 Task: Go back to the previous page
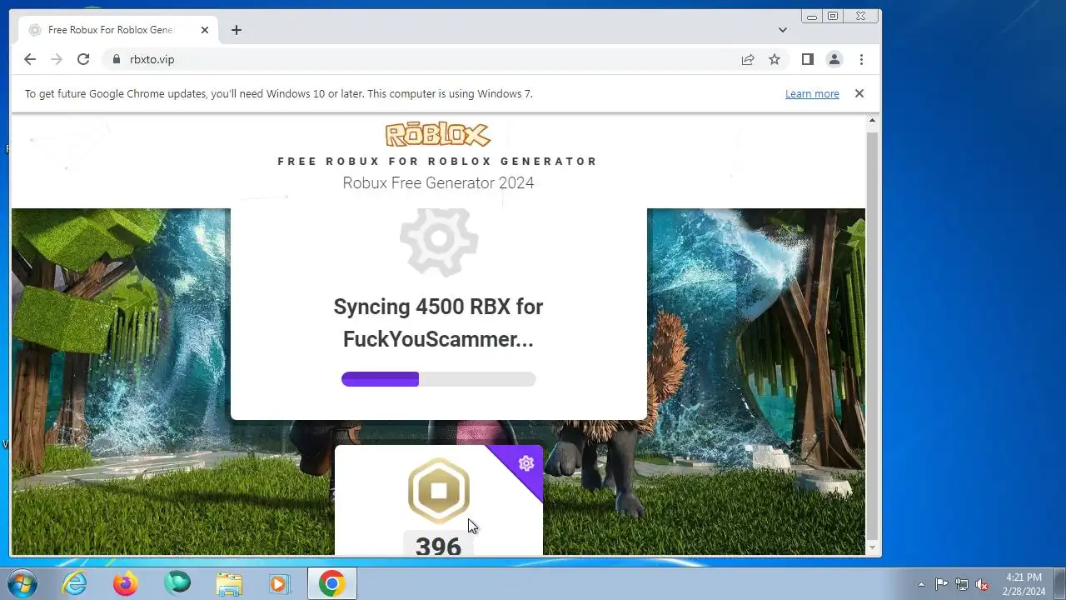pyautogui.click(x=30, y=59)
